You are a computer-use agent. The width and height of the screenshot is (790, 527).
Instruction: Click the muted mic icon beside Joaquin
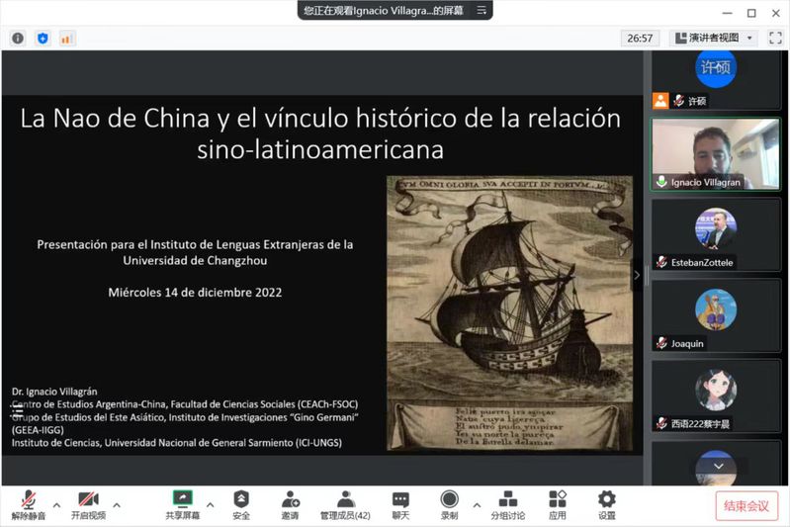[x=661, y=343]
